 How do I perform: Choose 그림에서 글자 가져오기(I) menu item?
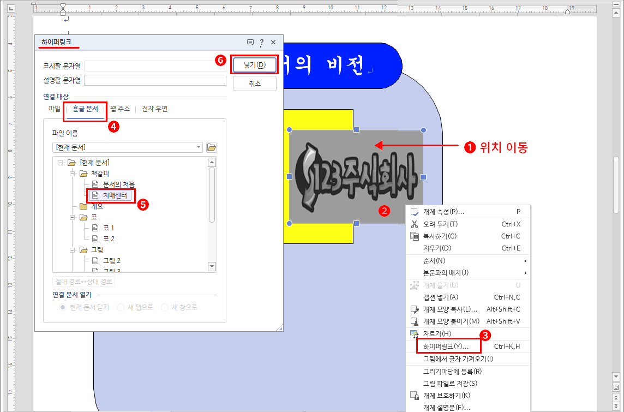click(x=469, y=359)
